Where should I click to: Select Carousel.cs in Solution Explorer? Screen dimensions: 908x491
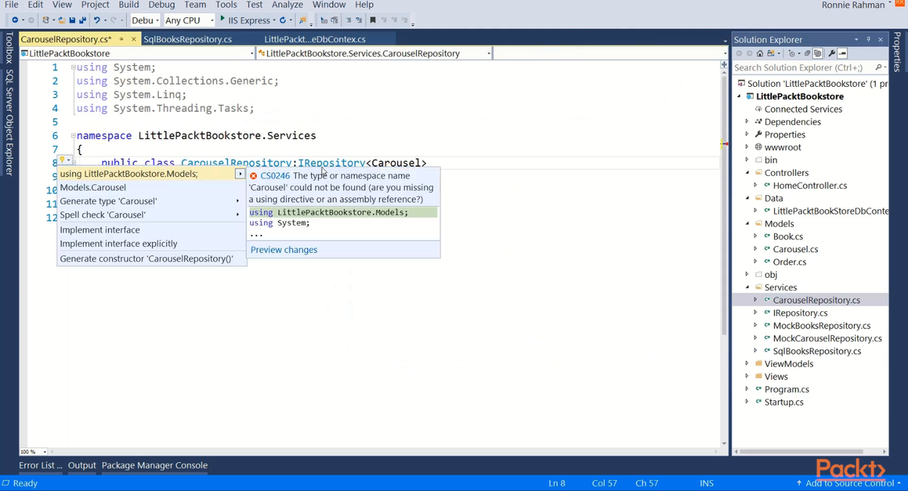point(795,249)
